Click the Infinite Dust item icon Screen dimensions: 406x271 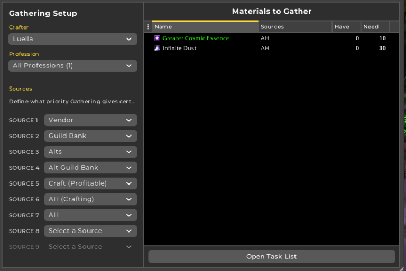(x=157, y=48)
